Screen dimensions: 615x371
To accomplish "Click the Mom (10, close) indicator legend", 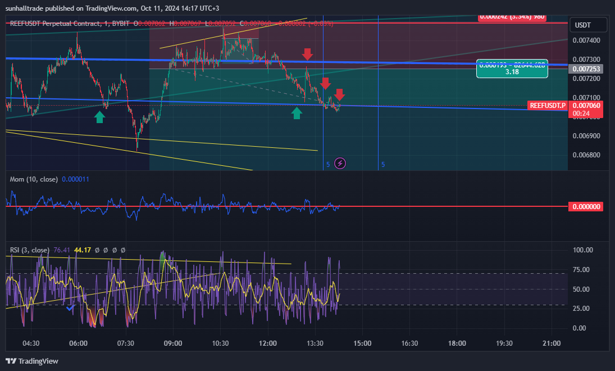I will [34, 179].
